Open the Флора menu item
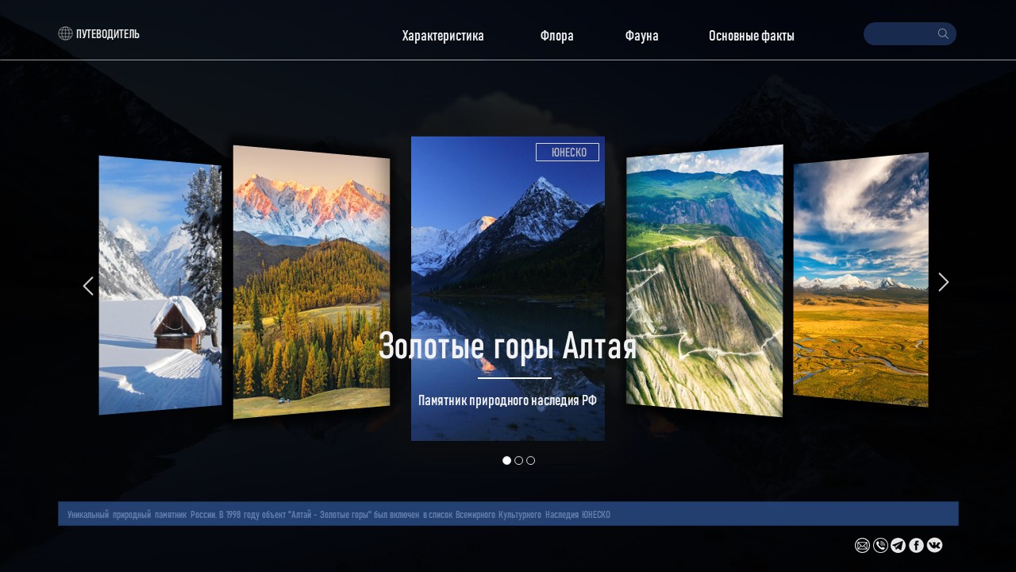Screen dimensions: 1016x572 (x=557, y=36)
